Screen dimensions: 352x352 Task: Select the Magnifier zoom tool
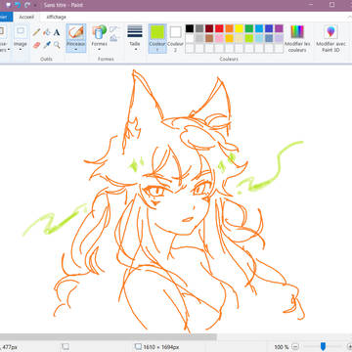point(57,45)
